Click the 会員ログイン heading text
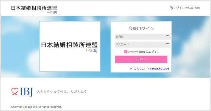This screenshot has height=111, width=211. 141,28
